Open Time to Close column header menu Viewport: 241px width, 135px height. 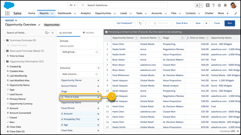(x=207, y=38)
